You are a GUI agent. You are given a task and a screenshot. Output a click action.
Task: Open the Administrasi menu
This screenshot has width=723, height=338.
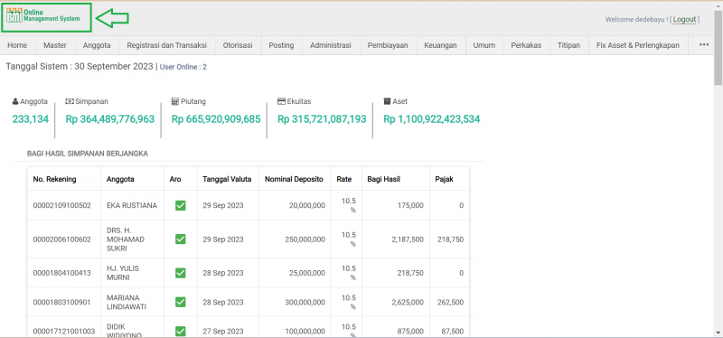331,45
